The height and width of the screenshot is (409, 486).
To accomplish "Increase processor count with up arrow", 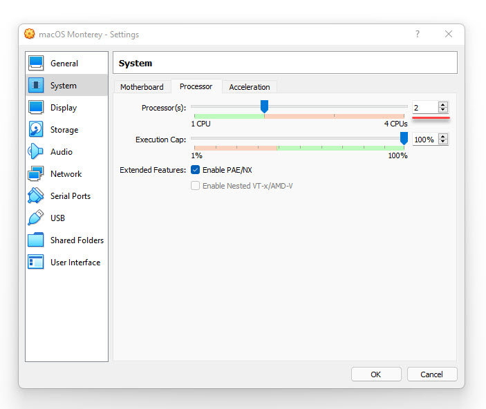I will (443, 104).
